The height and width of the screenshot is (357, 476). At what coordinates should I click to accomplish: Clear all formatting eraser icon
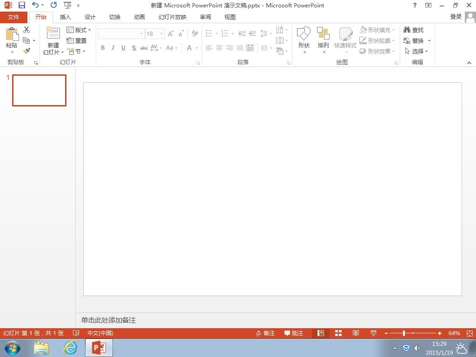(x=195, y=33)
